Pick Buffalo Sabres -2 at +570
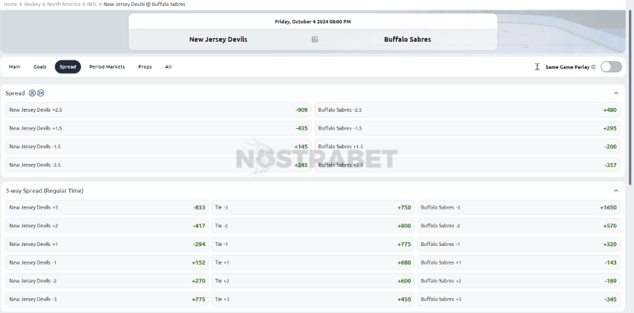Viewport: 634px width, 313px height. [x=519, y=226]
